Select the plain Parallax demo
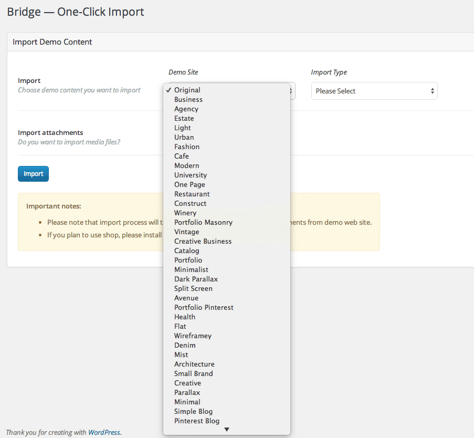The height and width of the screenshot is (438, 474). 226,393
